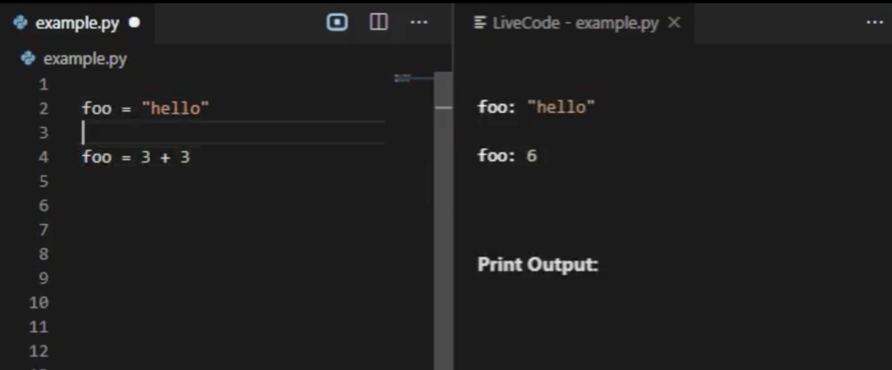The image size is (892, 370).
Task: Click the foo: "hello" output in LiveCode
Action: pos(536,107)
